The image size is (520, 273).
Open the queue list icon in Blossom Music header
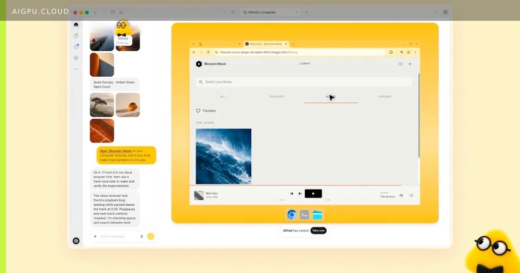[x=400, y=64]
